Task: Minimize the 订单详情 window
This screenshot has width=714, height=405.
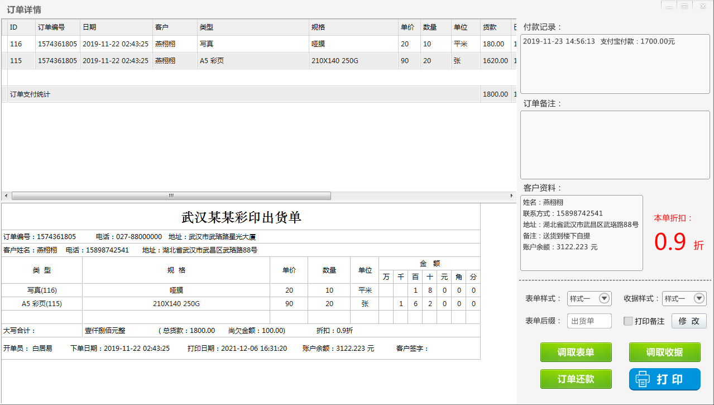Action: click(x=669, y=6)
